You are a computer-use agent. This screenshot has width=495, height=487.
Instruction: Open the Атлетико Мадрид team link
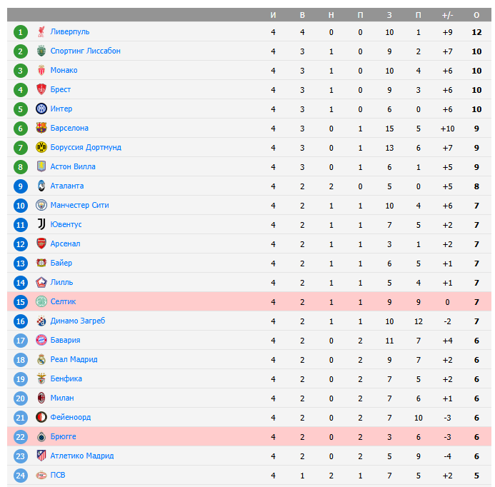pos(82,456)
